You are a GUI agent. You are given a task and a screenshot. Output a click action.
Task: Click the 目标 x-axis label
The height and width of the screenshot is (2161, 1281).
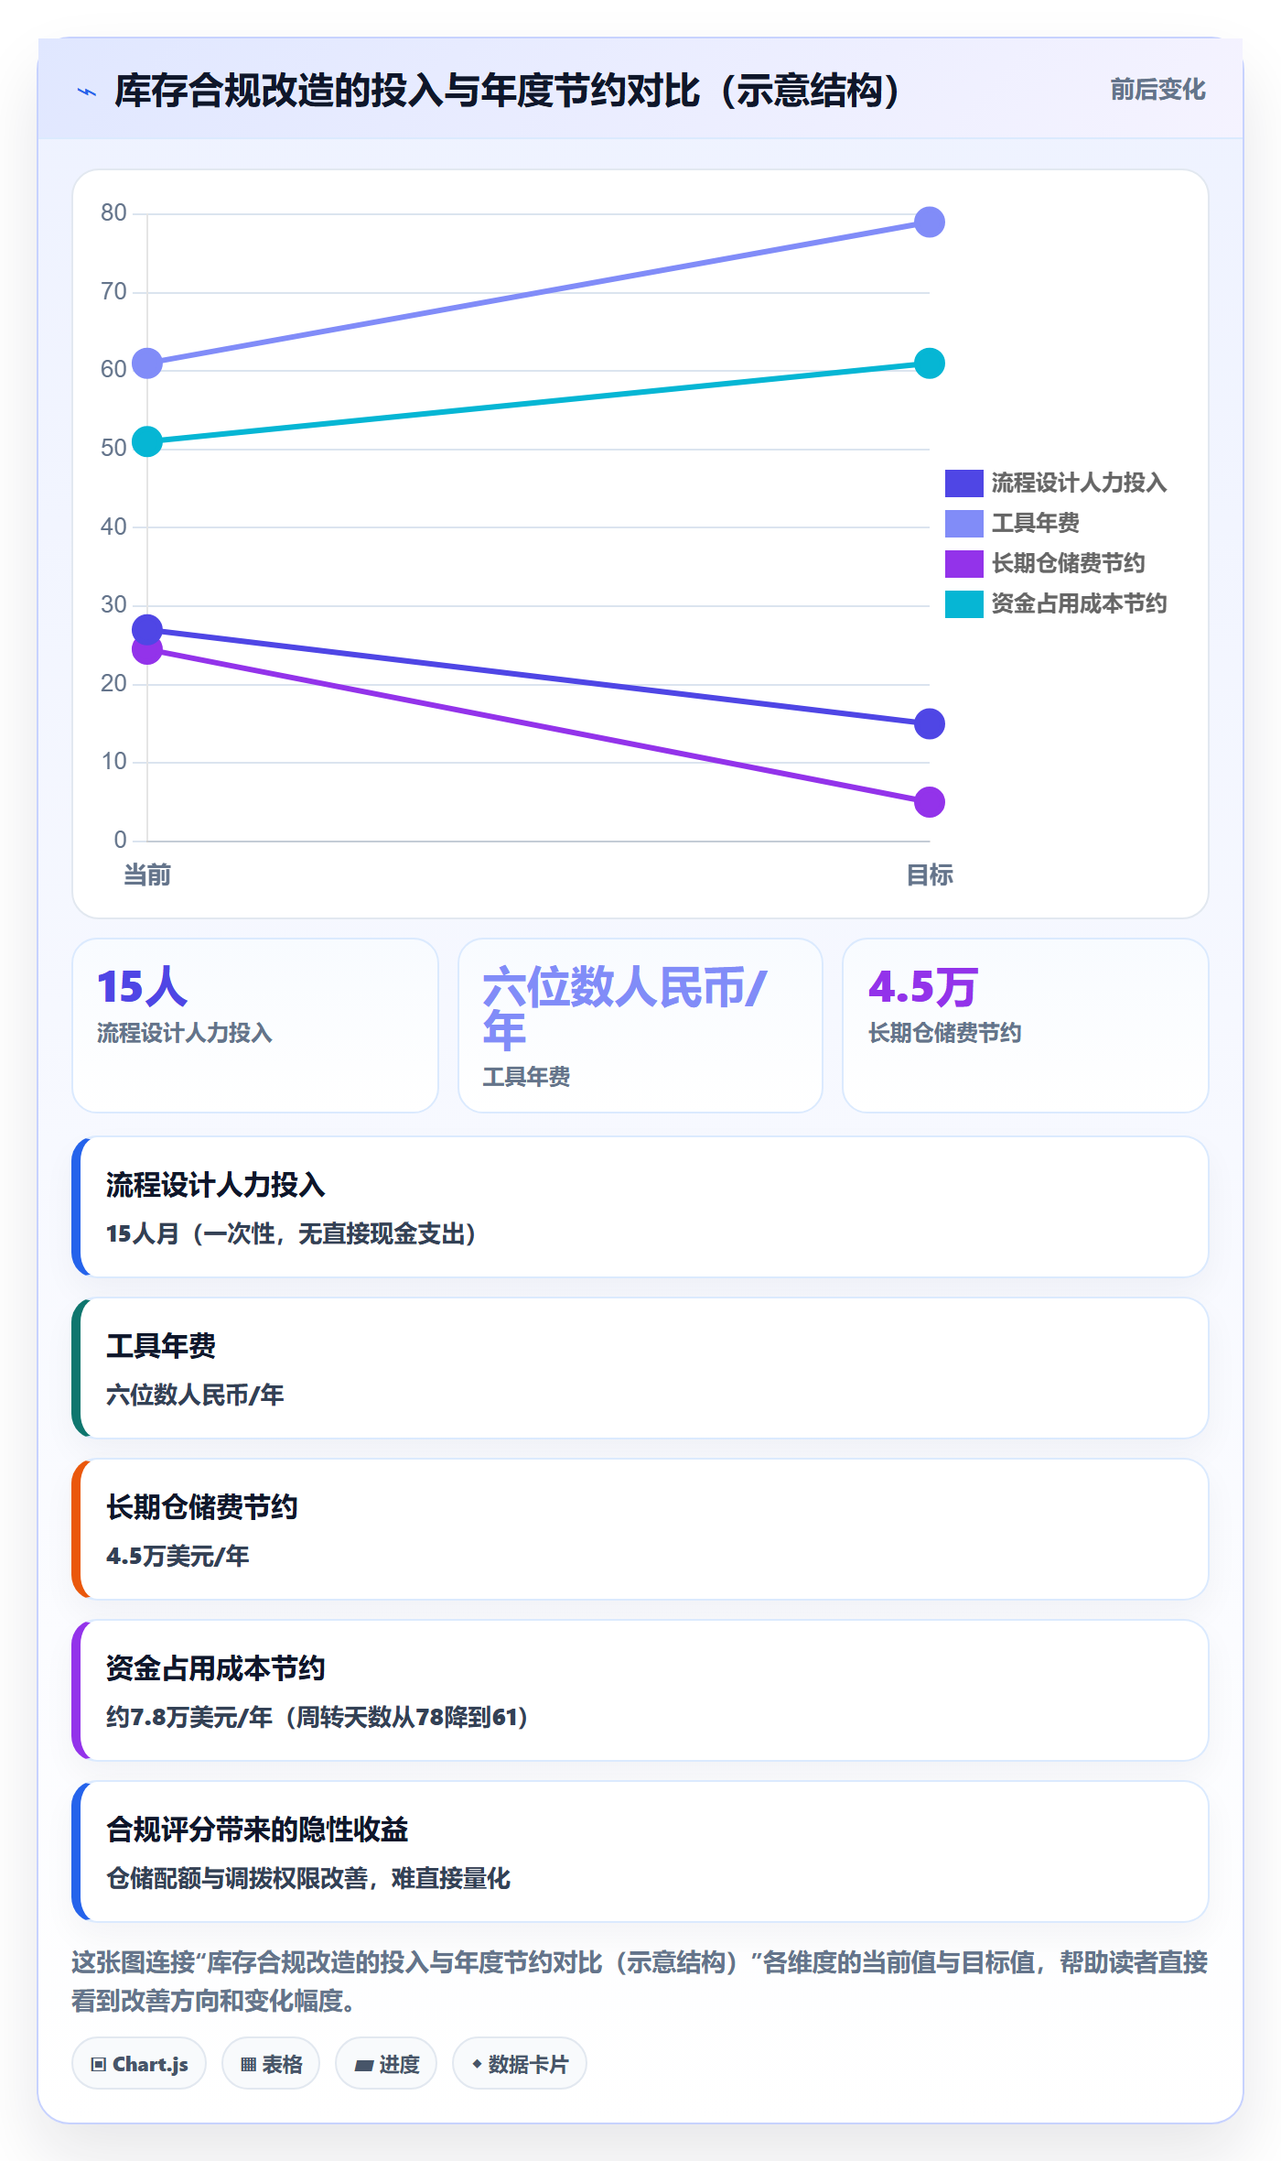(929, 875)
